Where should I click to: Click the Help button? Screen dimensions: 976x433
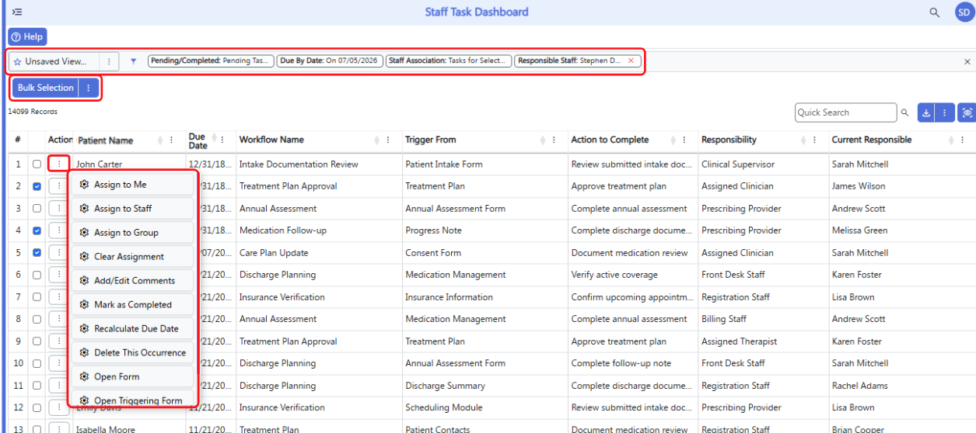(28, 36)
